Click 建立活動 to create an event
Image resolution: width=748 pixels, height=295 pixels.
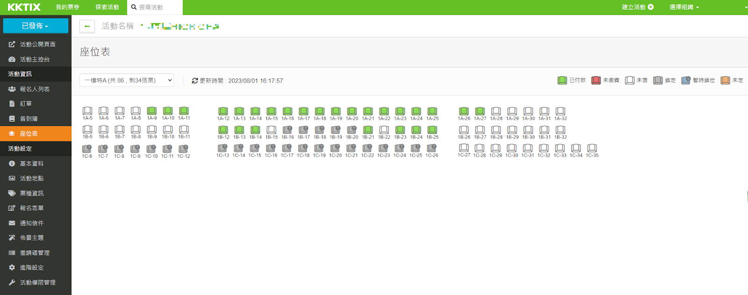pos(638,7)
